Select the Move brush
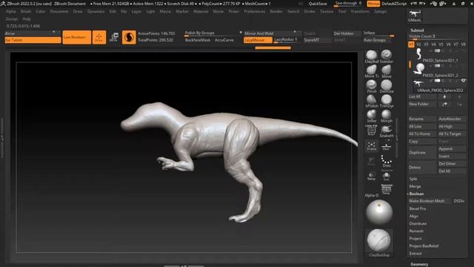This screenshot has width=474, height=267. point(387,71)
